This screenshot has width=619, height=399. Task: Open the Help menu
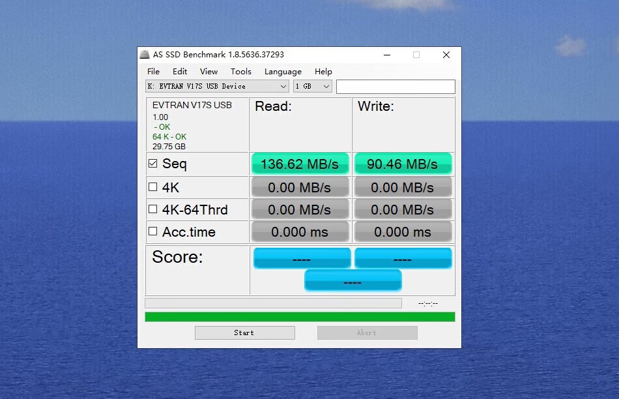pos(323,72)
